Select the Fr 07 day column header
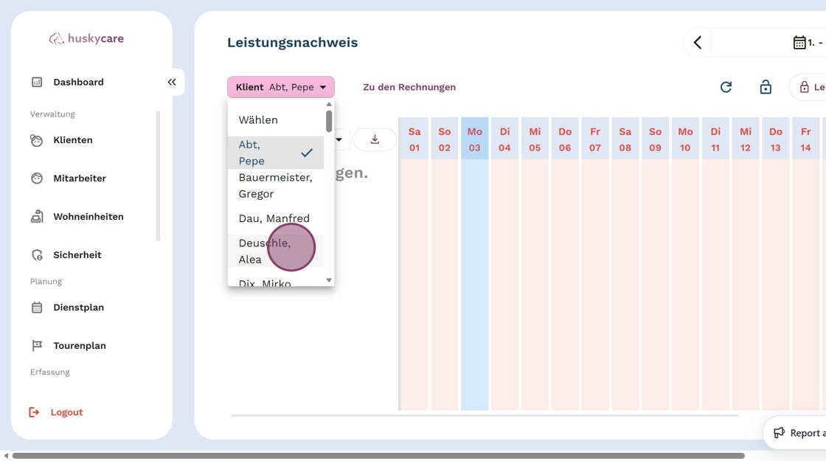 [x=594, y=139]
